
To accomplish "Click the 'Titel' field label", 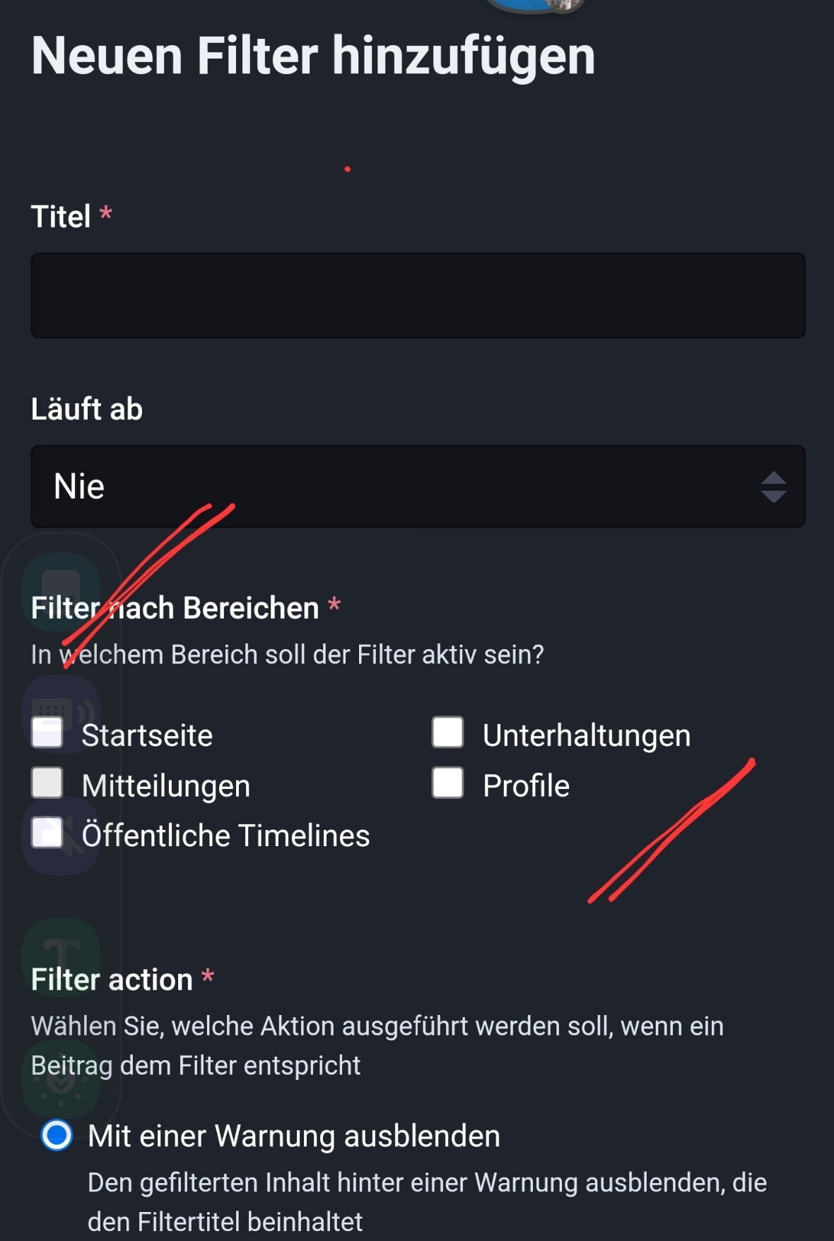I will [61, 216].
